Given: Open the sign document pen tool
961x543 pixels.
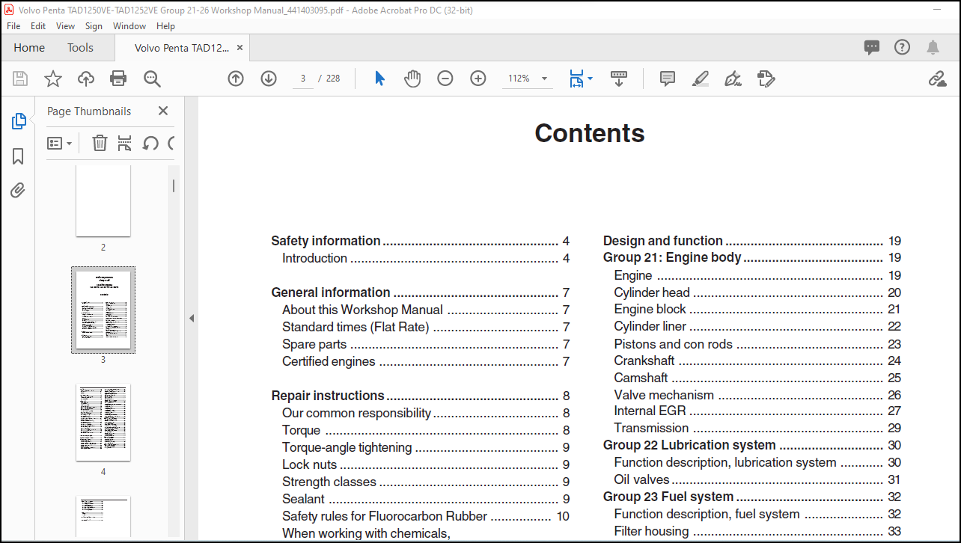Looking at the screenshot, I should click(x=733, y=79).
